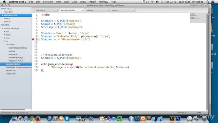The image size is (218, 123).
Task: Open Tab Size selector in status bar
Action: [181, 113]
